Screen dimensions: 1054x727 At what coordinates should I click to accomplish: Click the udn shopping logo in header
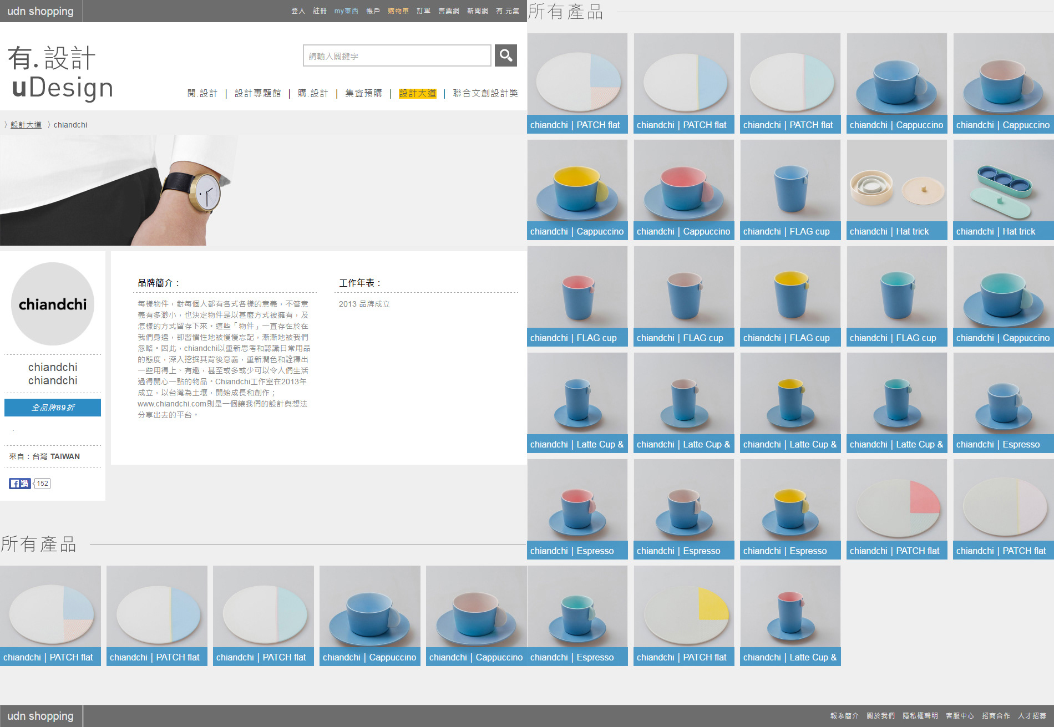point(40,11)
